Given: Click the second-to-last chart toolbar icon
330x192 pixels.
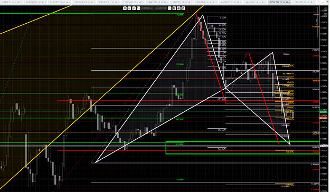Looking at the screenshot, I should pyautogui.click(x=178, y=8).
